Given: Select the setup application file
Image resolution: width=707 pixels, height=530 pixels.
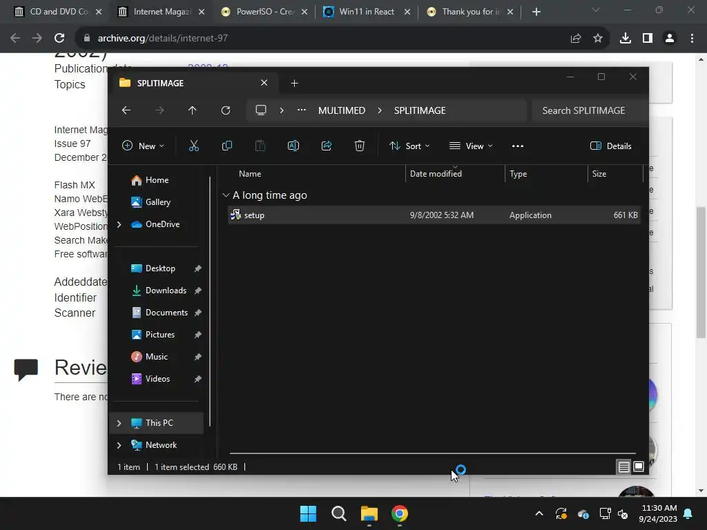Looking at the screenshot, I should pos(434,215).
